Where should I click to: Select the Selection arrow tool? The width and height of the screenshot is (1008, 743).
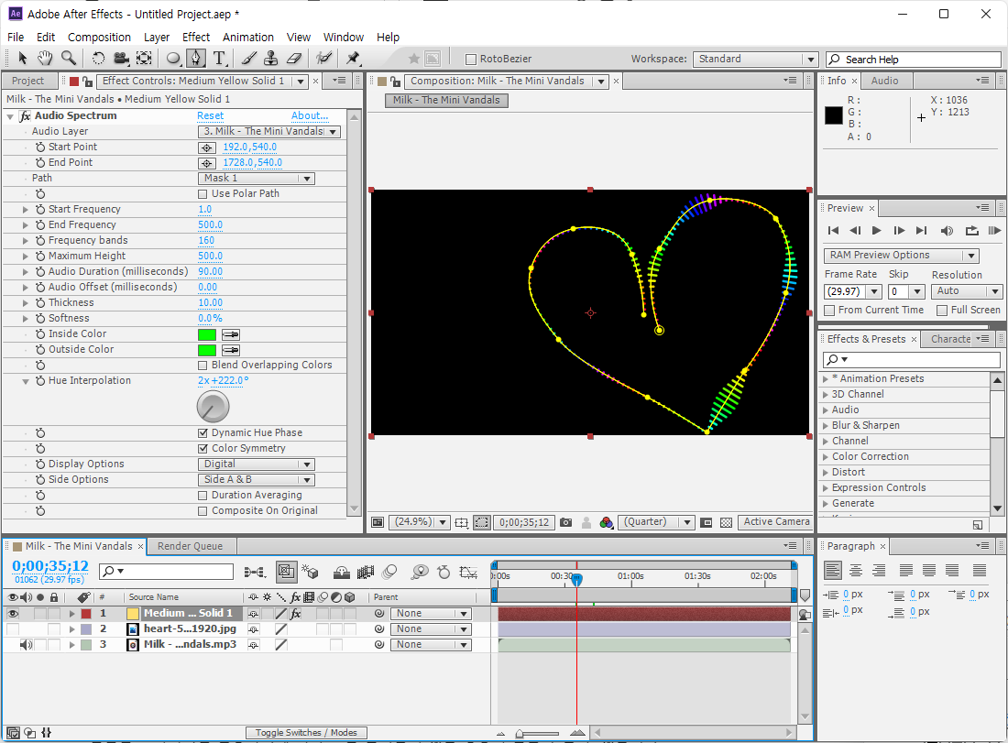point(23,59)
